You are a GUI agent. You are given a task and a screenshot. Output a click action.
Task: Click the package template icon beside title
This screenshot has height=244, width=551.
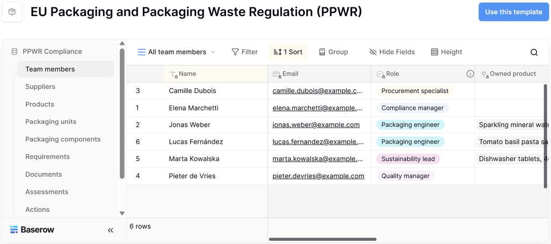12,12
